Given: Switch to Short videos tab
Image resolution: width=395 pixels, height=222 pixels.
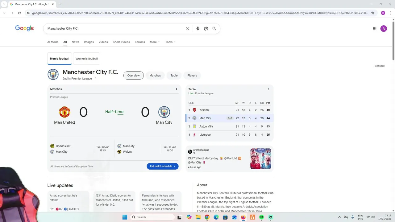Looking at the screenshot, I should (x=121, y=42).
